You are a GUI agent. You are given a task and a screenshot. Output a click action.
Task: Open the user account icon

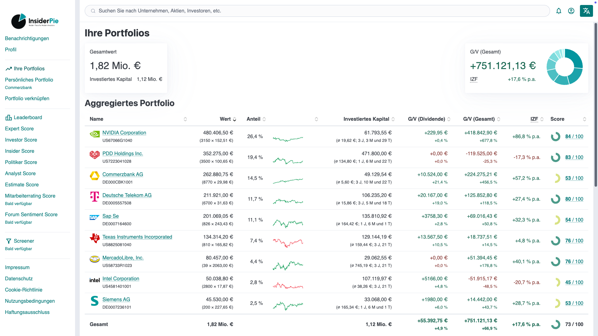click(x=571, y=11)
